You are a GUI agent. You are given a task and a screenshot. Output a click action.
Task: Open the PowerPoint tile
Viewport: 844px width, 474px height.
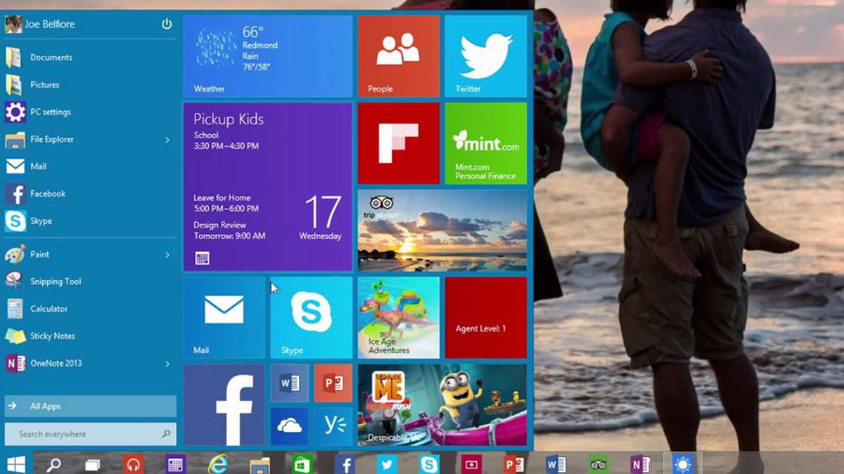tap(333, 383)
